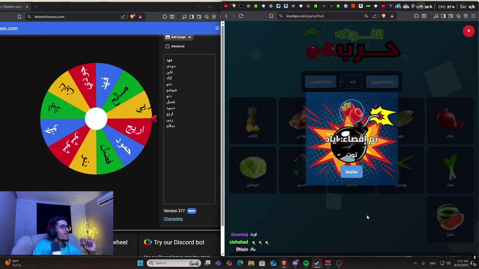Switch to the first YouTube tab in the loveligo window
Screen dimensions: 479x269
[226, 6]
